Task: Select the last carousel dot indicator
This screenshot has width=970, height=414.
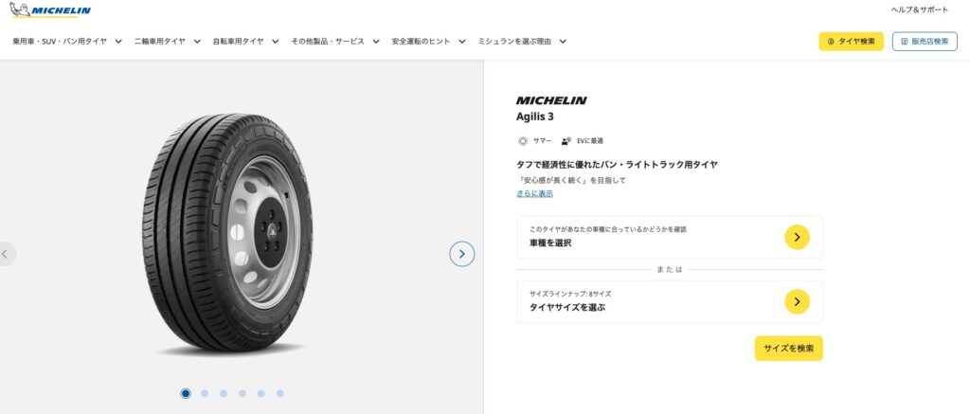Action: (x=280, y=393)
